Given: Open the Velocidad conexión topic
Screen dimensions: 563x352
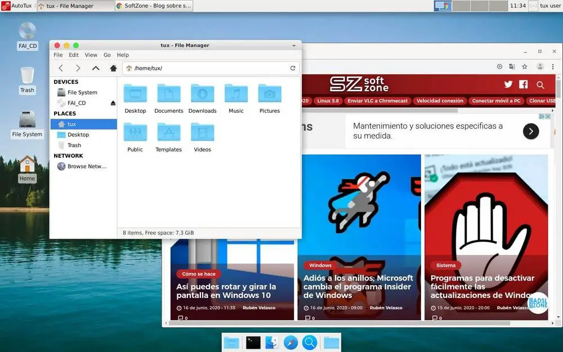Looking at the screenshot, I should tap(440, 101).
